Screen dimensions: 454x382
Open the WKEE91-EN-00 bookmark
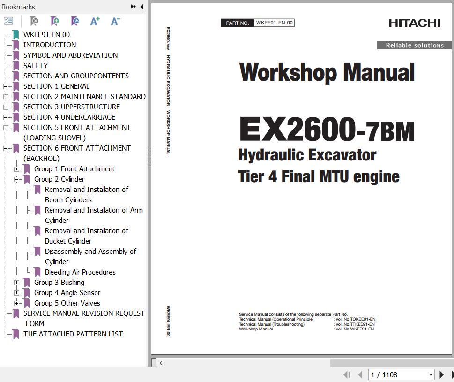click(46, 35)
